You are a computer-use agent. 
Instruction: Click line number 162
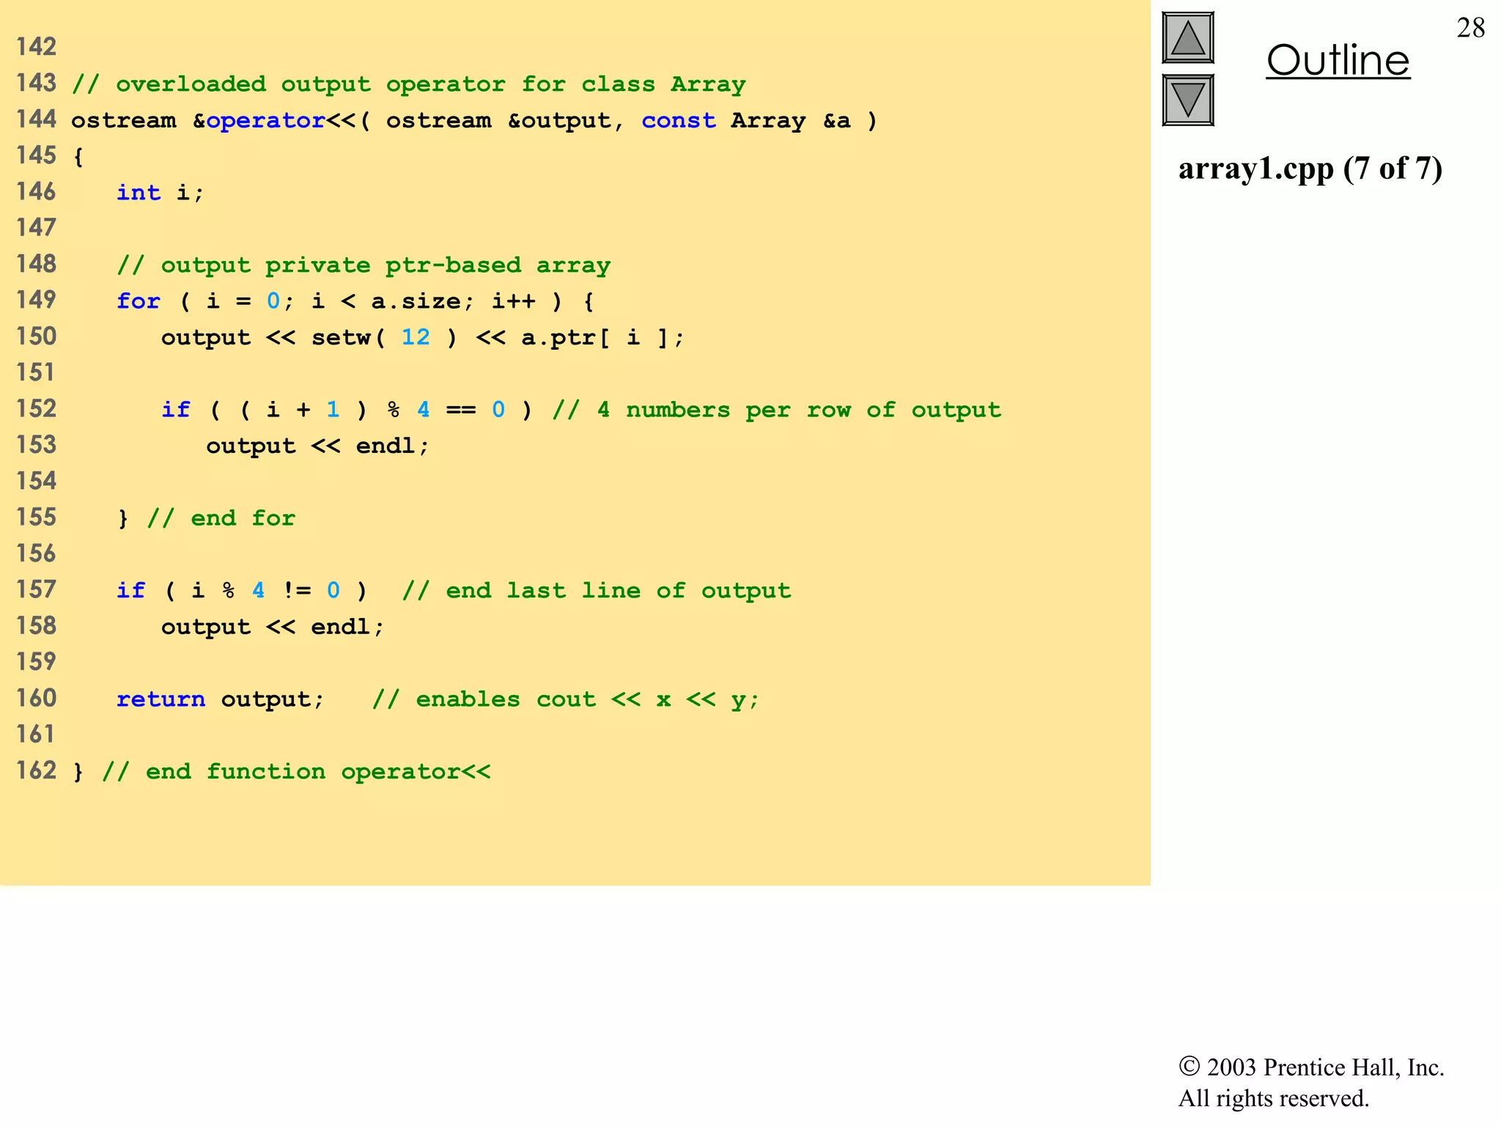(36, 770)
